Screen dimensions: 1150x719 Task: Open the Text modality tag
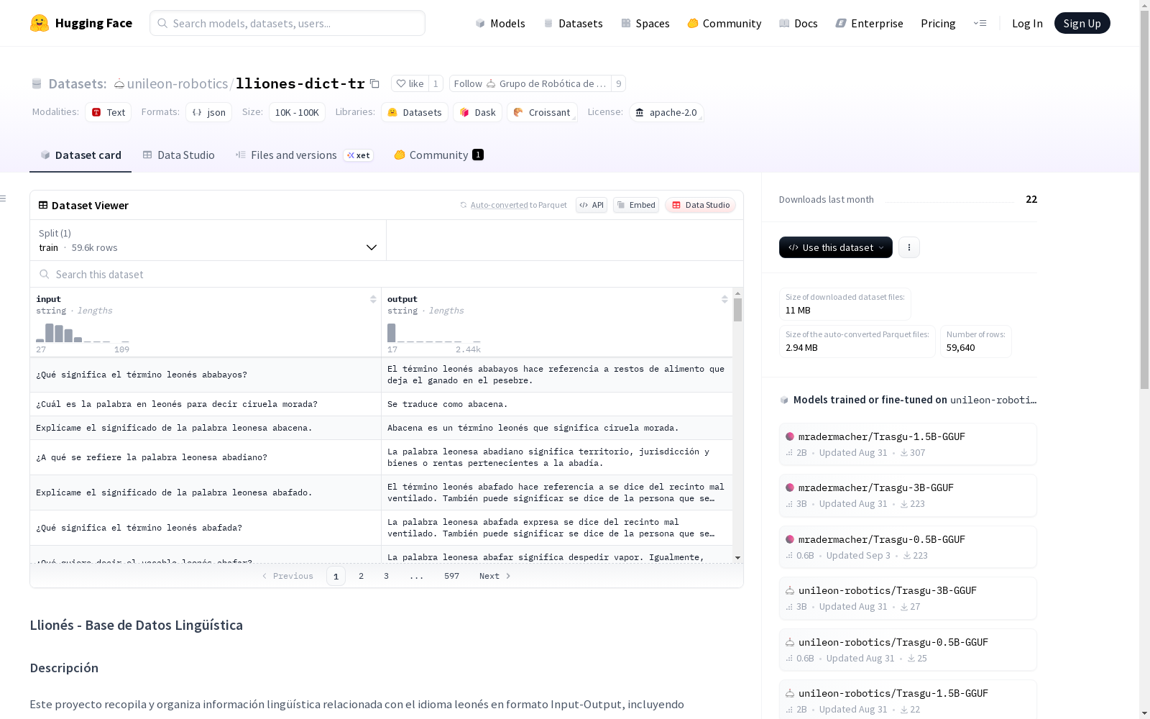coord(109,112)
